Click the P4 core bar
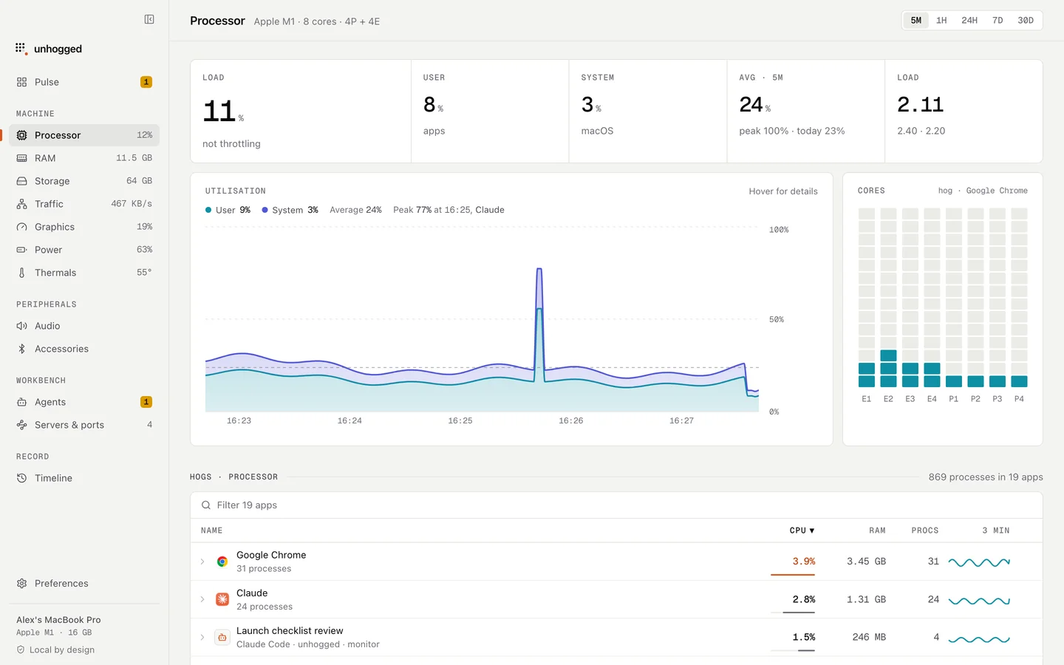 [1020, 298]
